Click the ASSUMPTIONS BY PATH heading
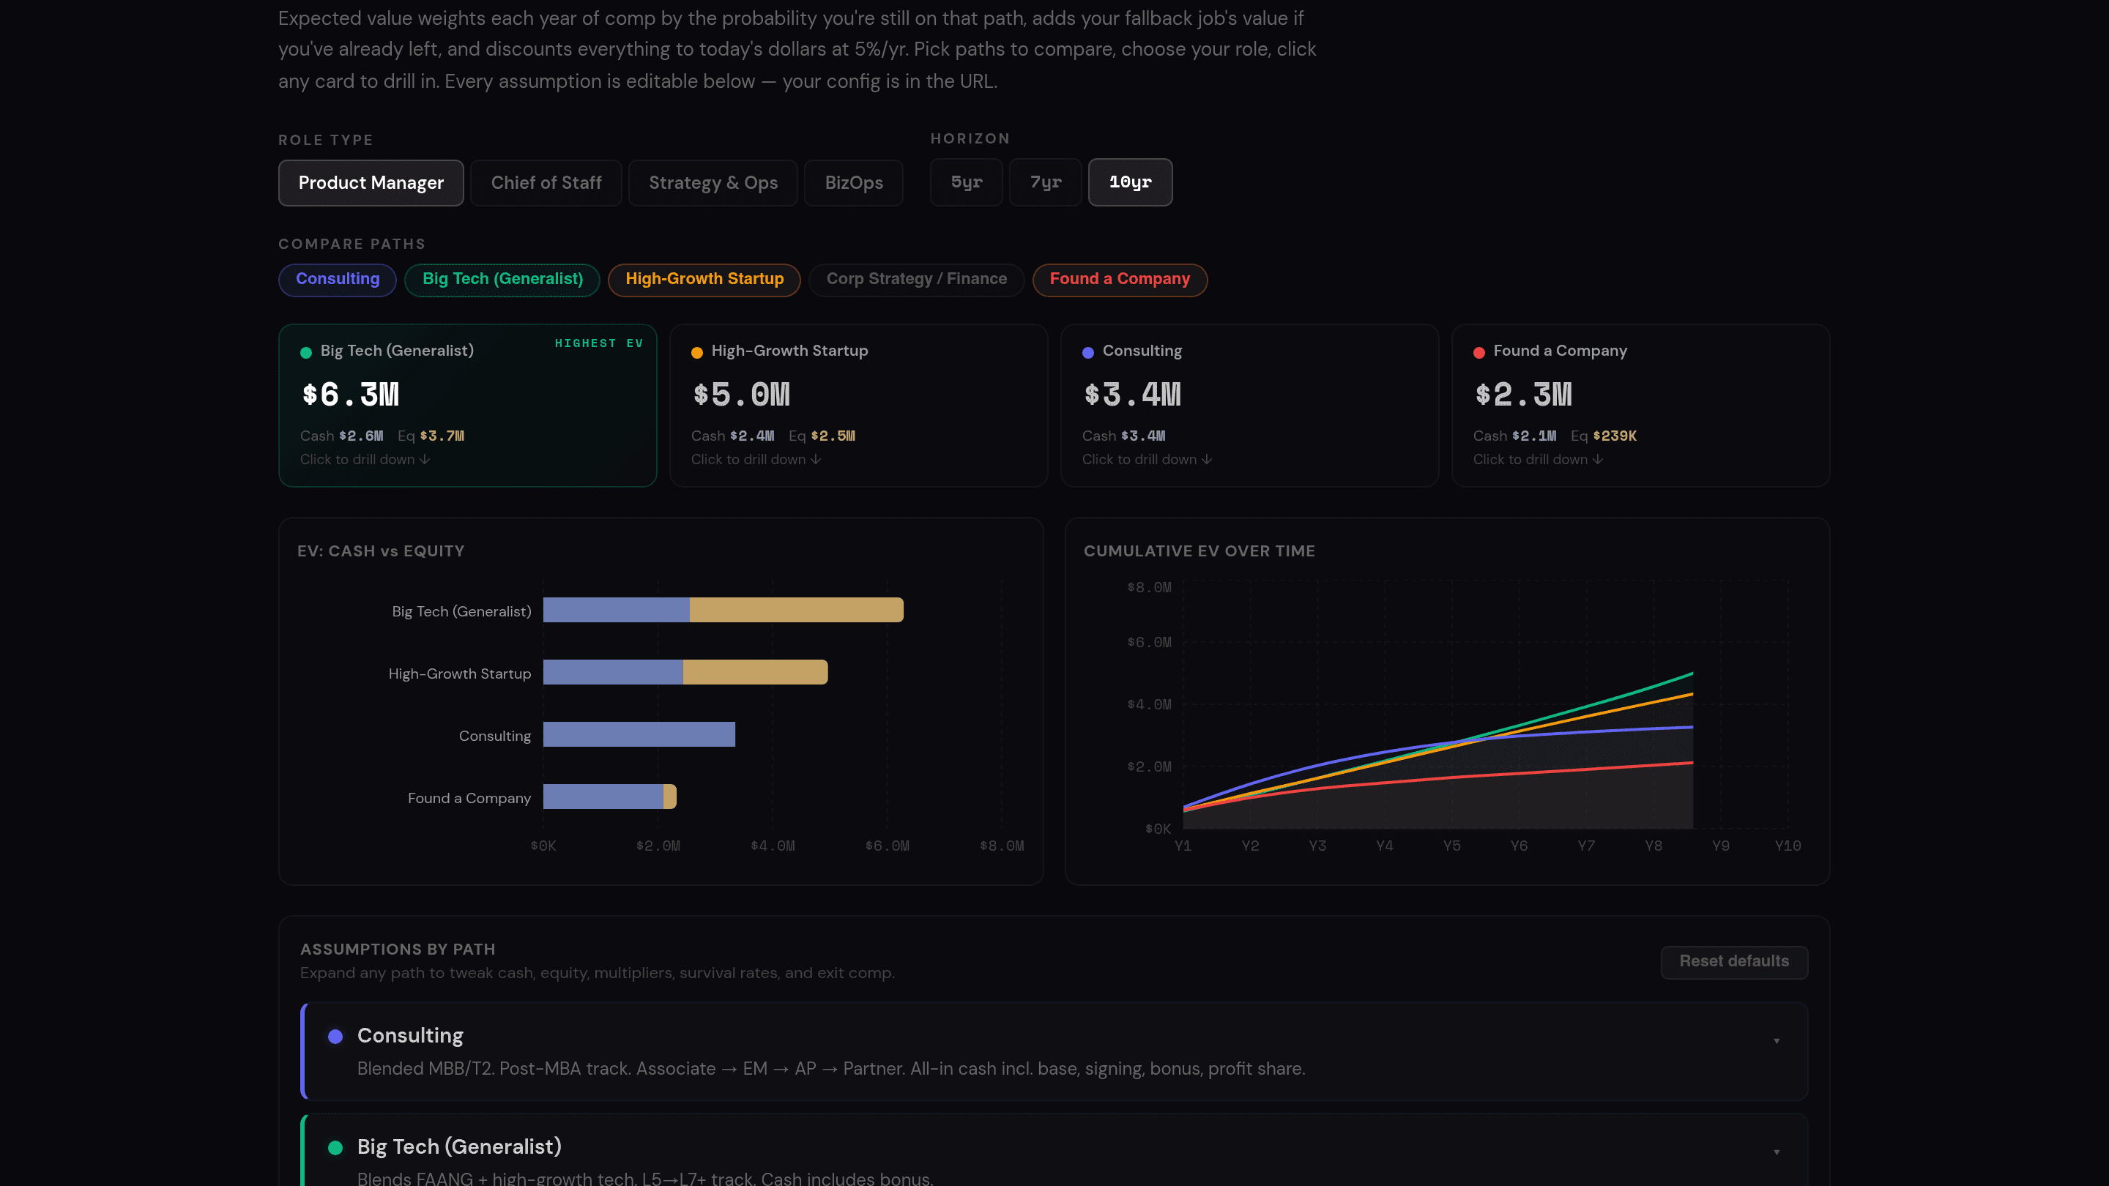 398,950
